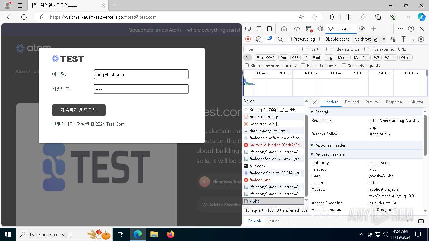Filter requests by CSS type
The height and width of the screenshot is (241, 429).
[x=295, y=58]
